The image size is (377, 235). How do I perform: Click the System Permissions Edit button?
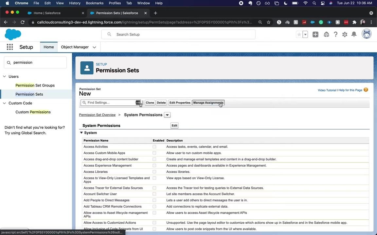coord(174,125)
